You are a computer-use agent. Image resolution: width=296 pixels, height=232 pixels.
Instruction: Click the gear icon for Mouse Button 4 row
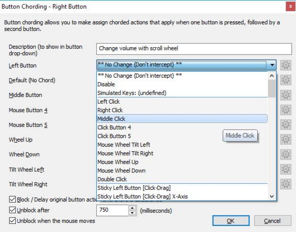click(286, 110)
